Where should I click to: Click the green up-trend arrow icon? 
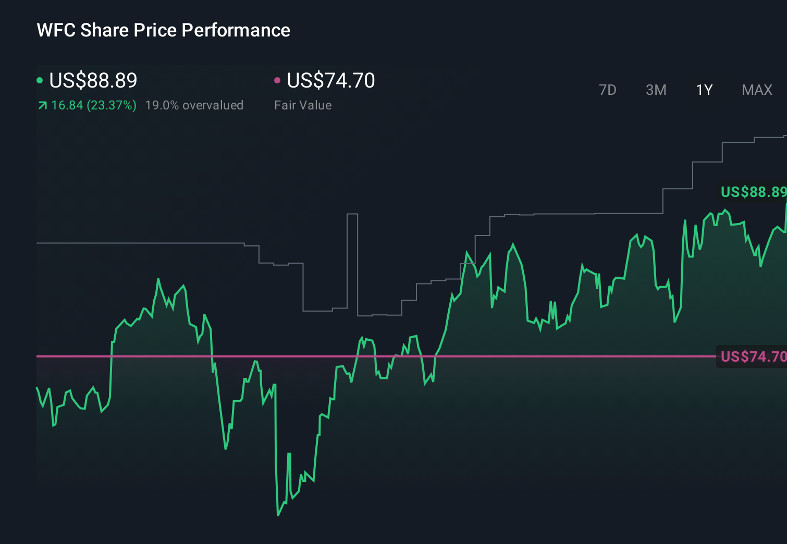point(42,106)
